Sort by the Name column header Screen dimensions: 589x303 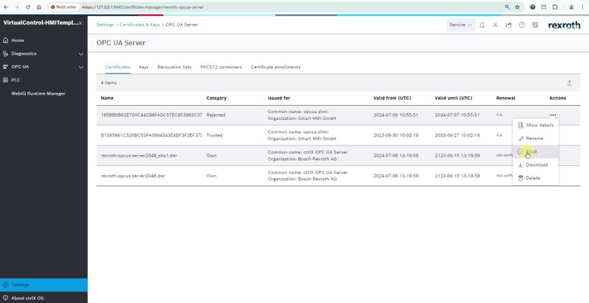click(107, 98)
